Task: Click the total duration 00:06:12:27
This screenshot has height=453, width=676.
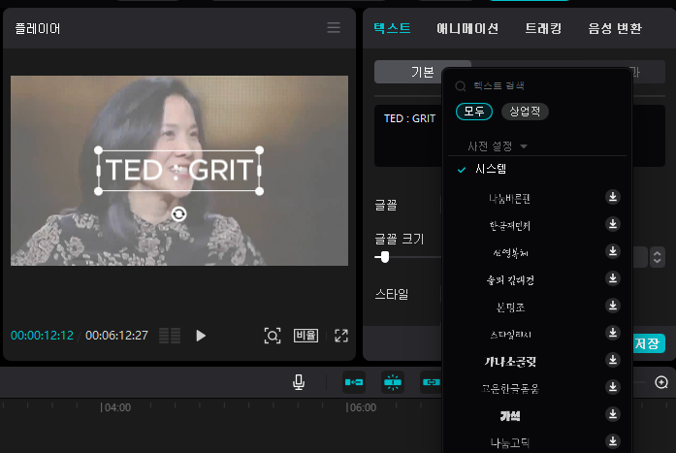Action: (x=116, y=336)
